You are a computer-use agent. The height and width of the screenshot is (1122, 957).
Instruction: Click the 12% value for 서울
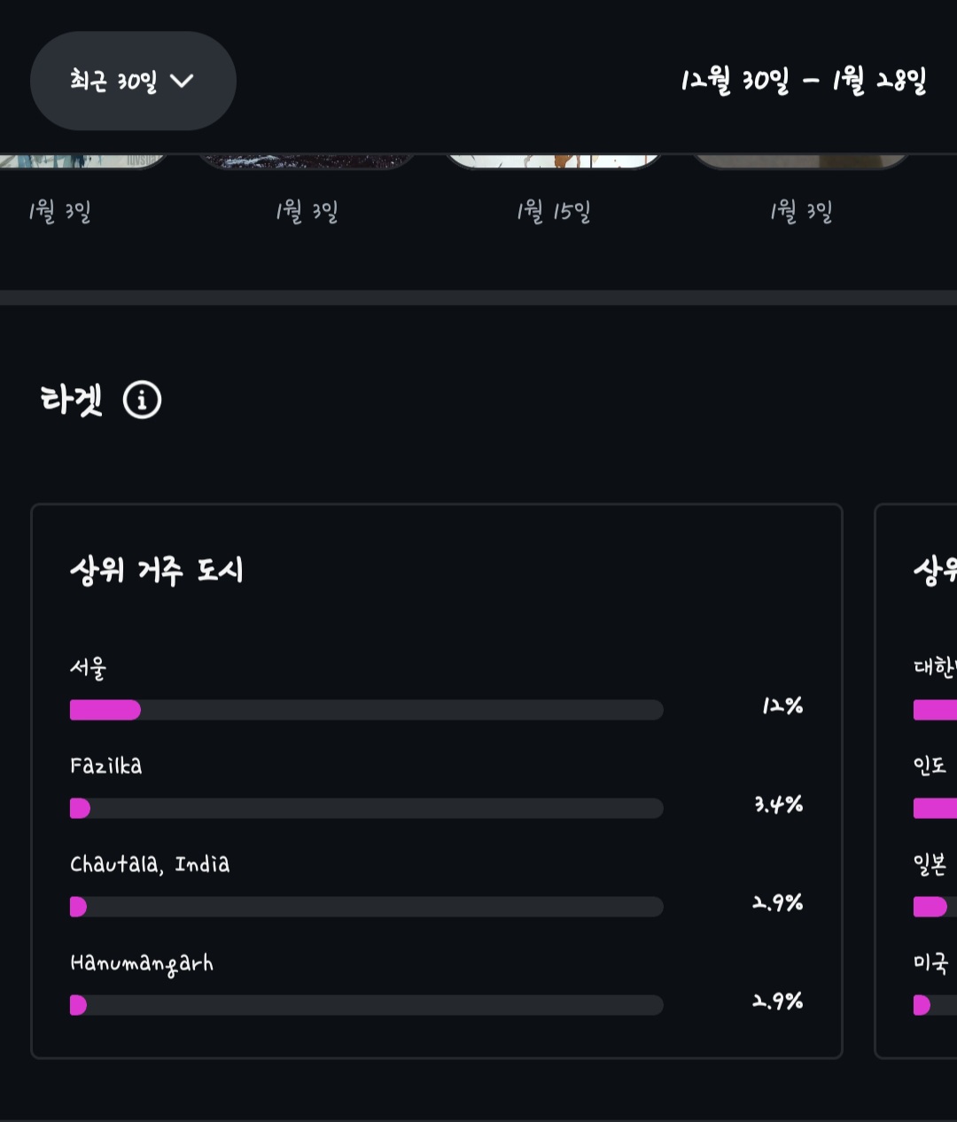pyautogui.click(x=782, y=706)
